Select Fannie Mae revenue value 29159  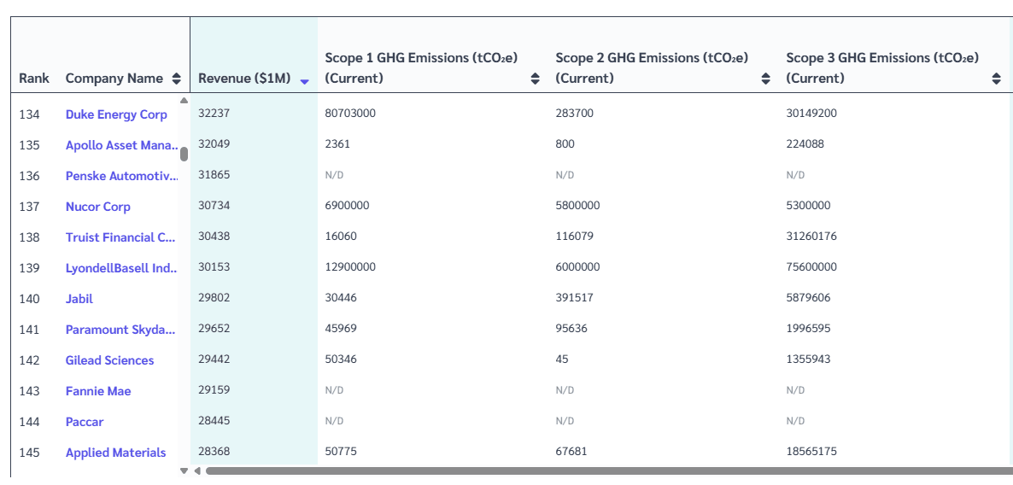click(214, 390)
